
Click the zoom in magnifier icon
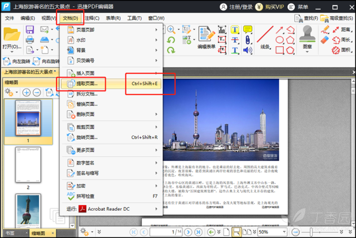tap(171, 30)
